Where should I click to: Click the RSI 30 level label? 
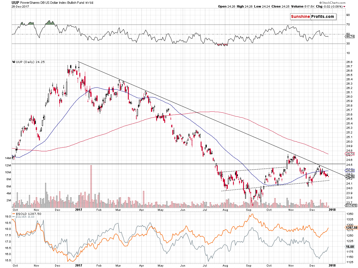point(348,44)
